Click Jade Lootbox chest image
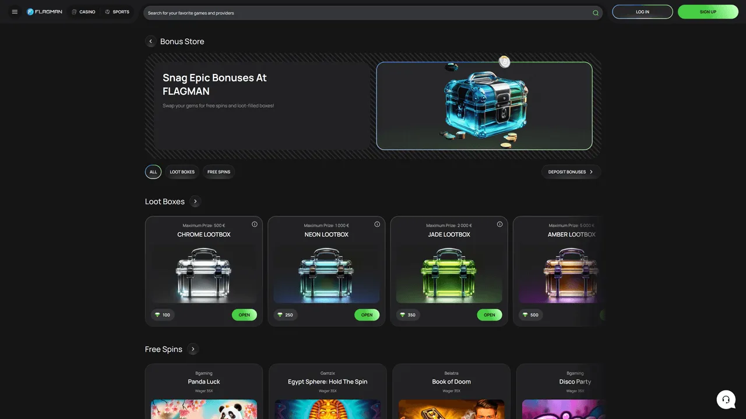 pyautogui.click(x=449, y=274)
